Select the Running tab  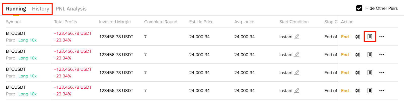click(x=16, y=9)
